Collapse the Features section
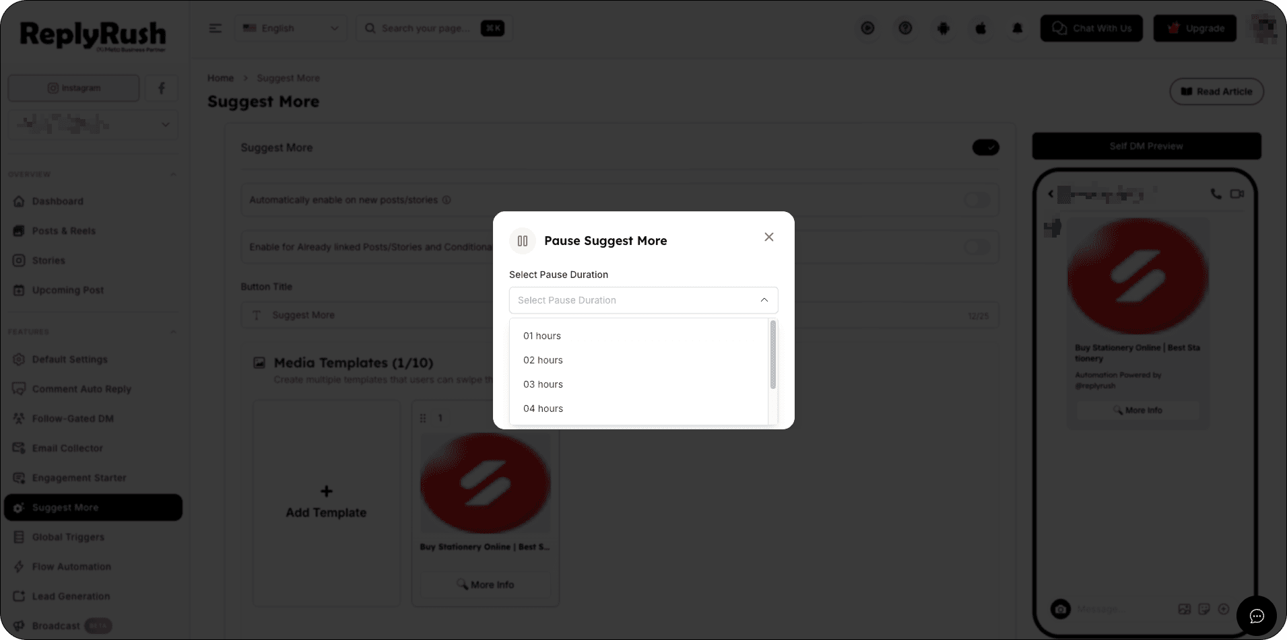 tap(174, 332)
